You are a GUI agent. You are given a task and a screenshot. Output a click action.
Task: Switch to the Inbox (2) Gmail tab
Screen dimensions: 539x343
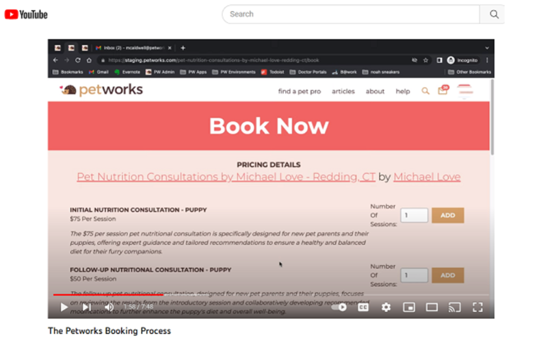(133, 48)
